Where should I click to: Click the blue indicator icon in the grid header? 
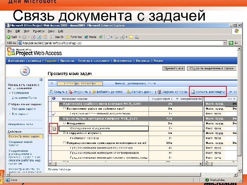coord(54,99)
